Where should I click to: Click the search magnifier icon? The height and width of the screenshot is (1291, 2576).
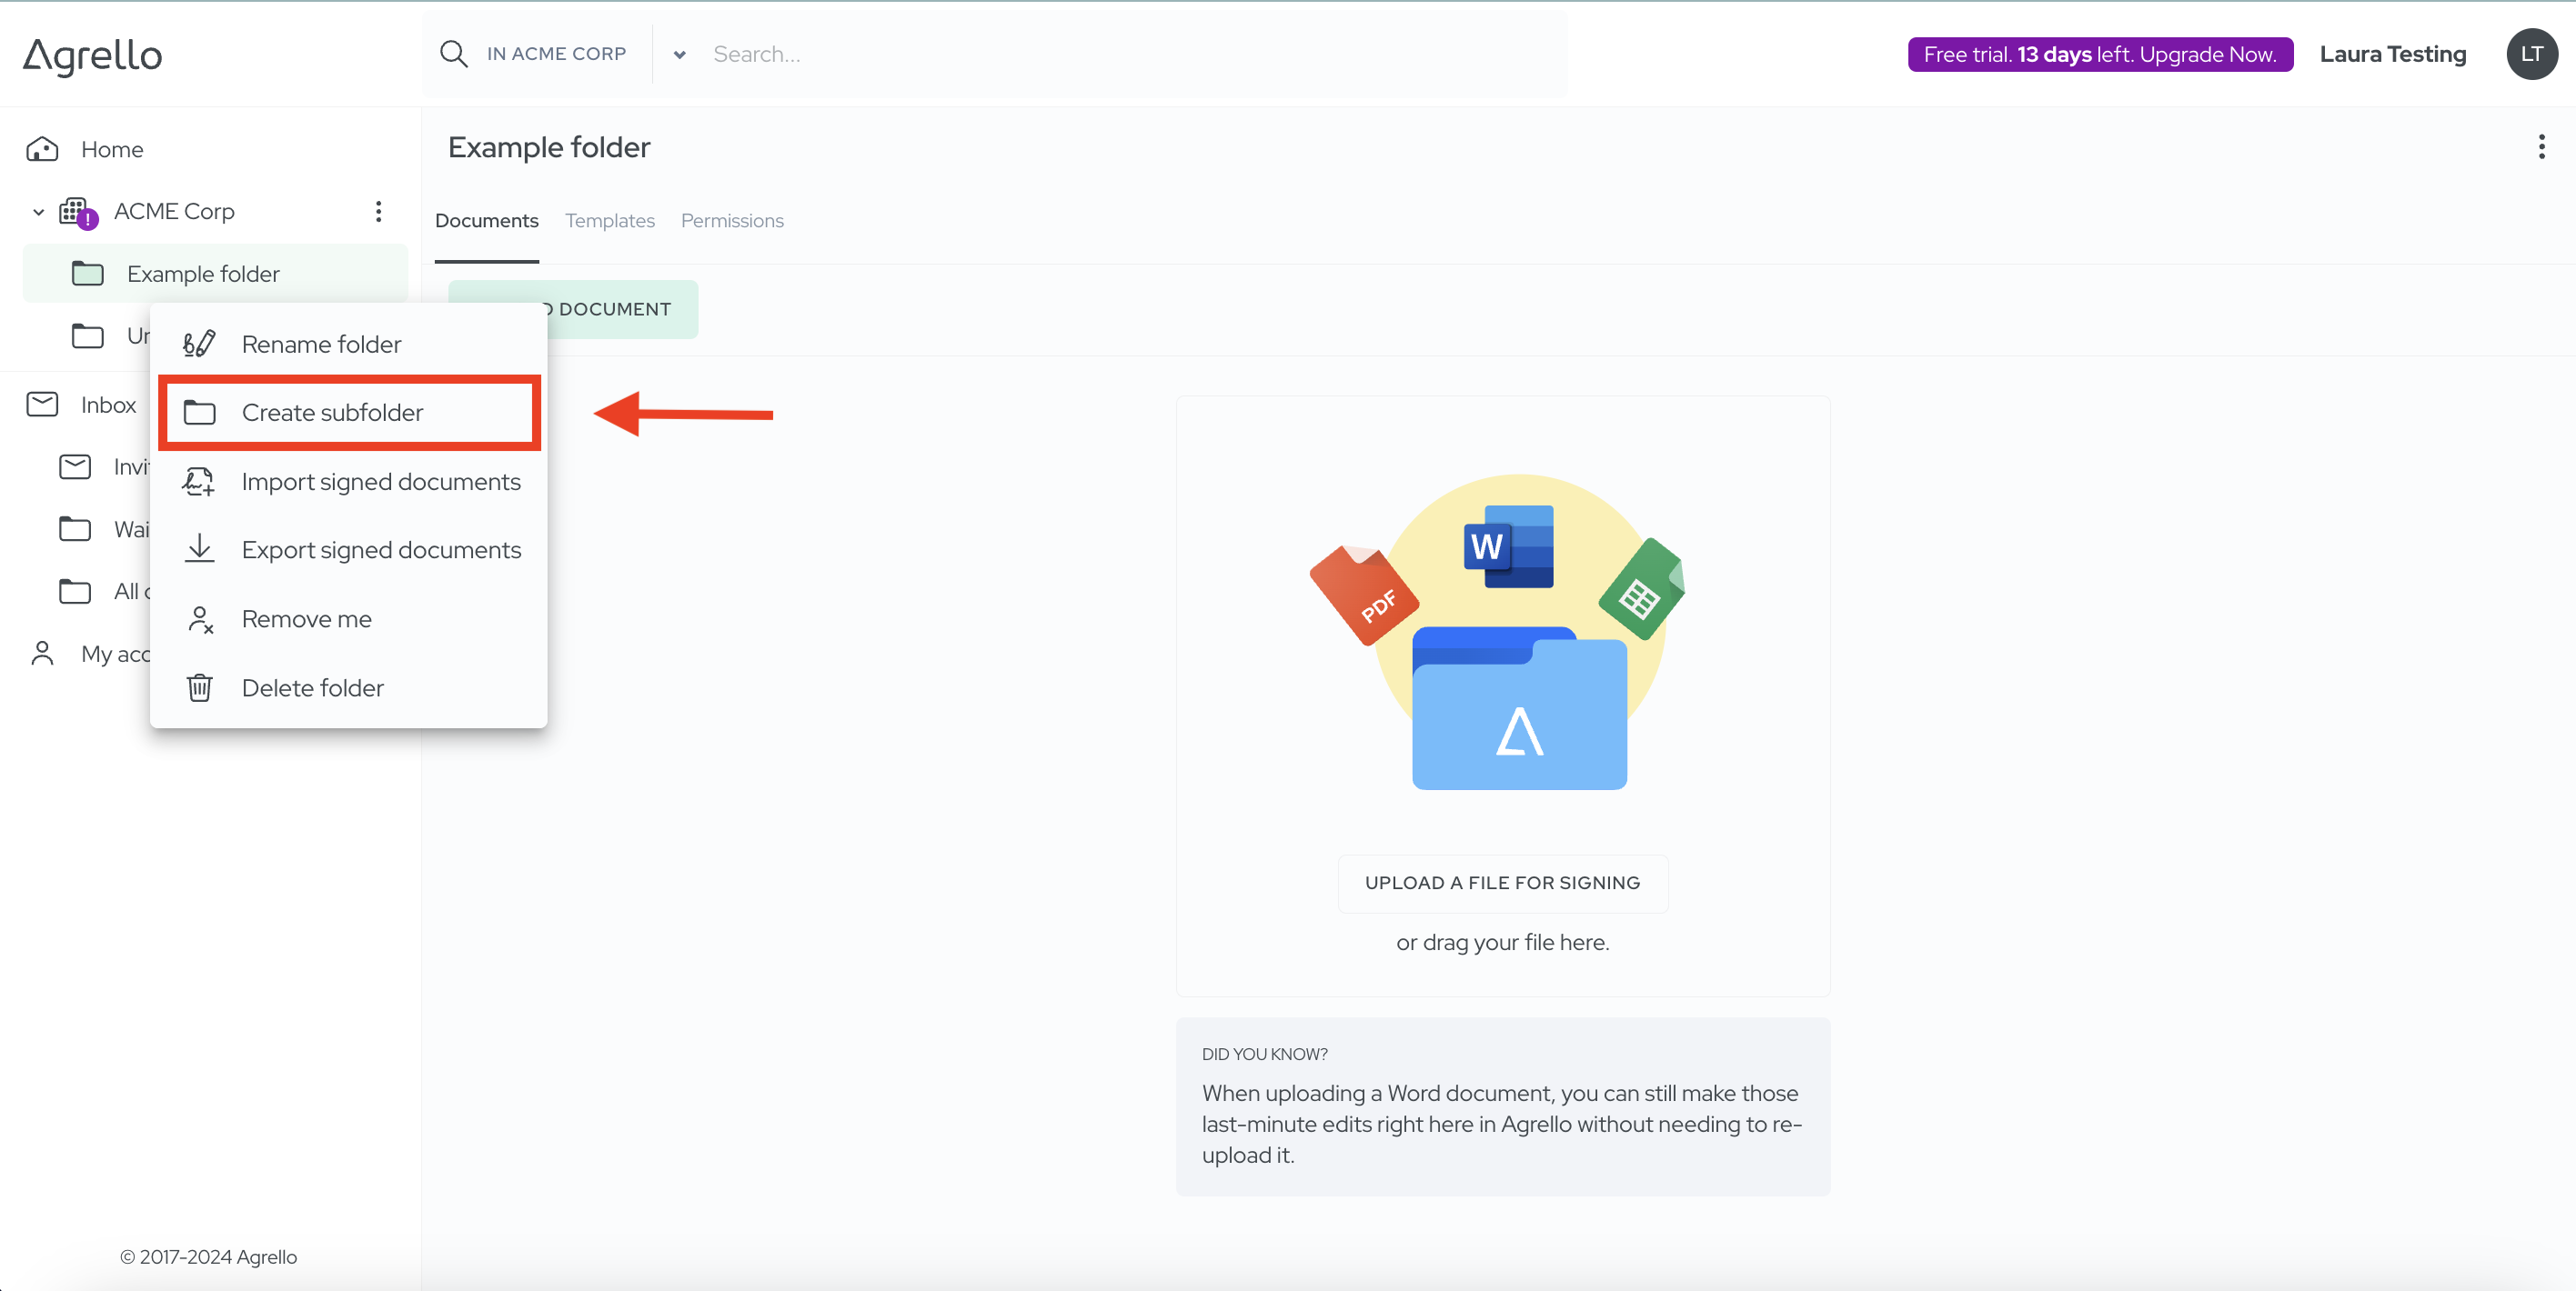point(454,54)
